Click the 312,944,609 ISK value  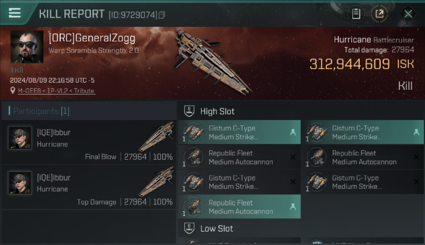pyautogui.click(x=350, y=64)
